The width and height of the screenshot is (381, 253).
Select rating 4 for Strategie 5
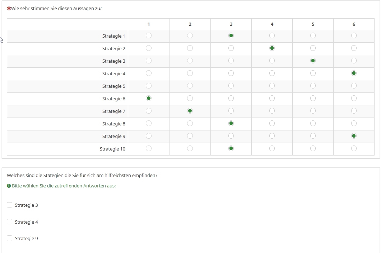(x=272, y=86)
